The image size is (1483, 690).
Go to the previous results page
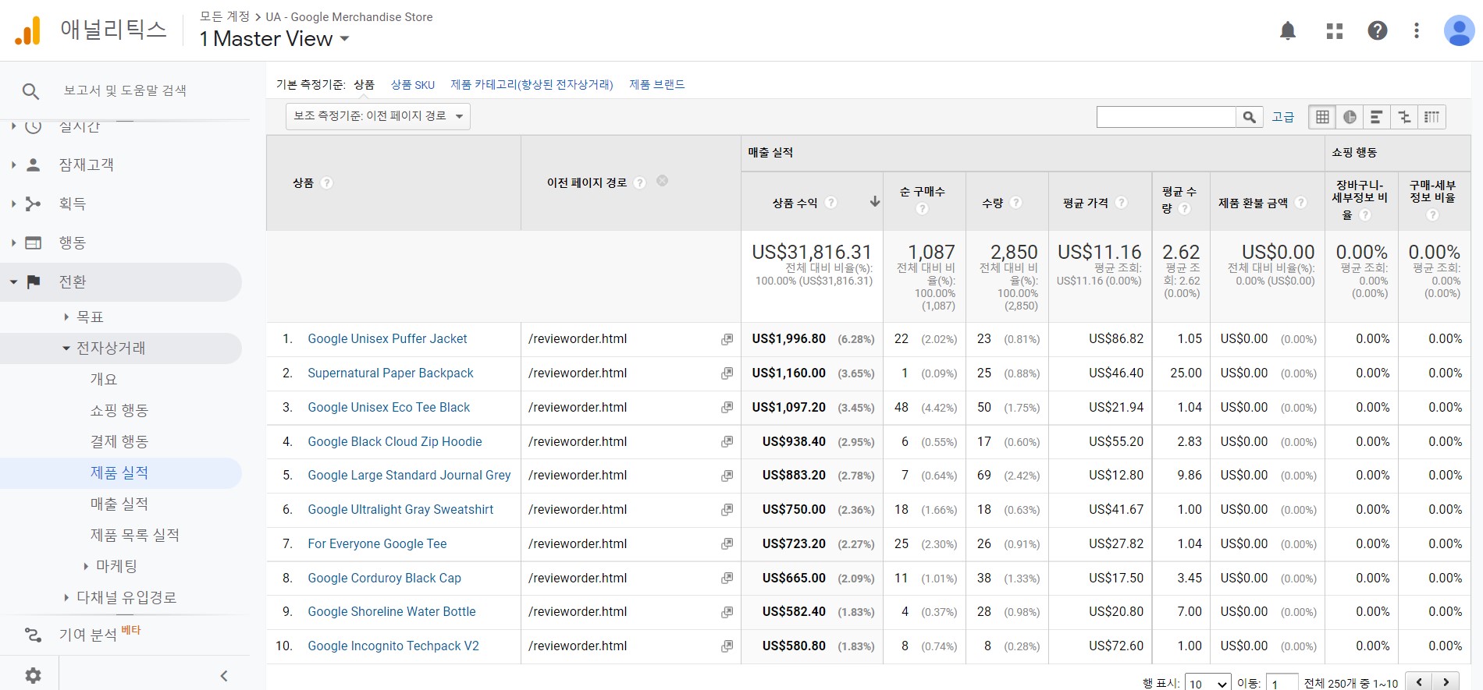click(x=1419, y=682)
